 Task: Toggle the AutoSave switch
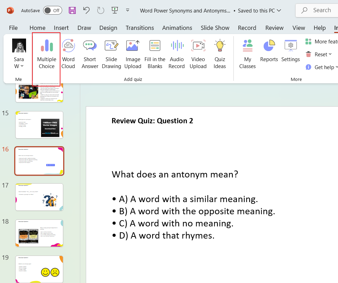(52, 10)
